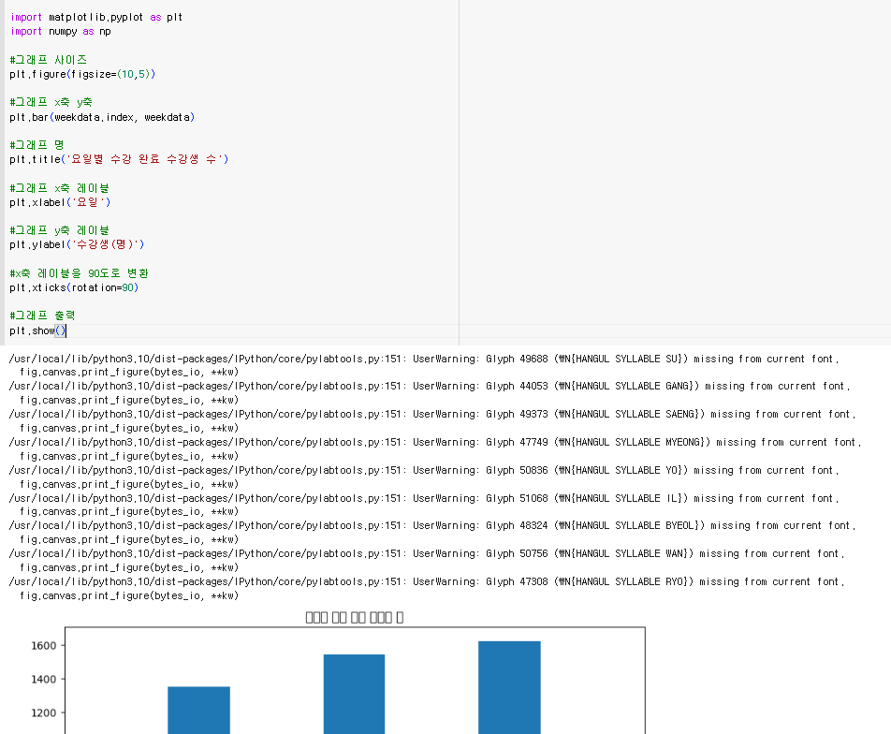Screen dimensions: 891x734
Task: Select the '#그래프 명' comment line
Action: 37,145
